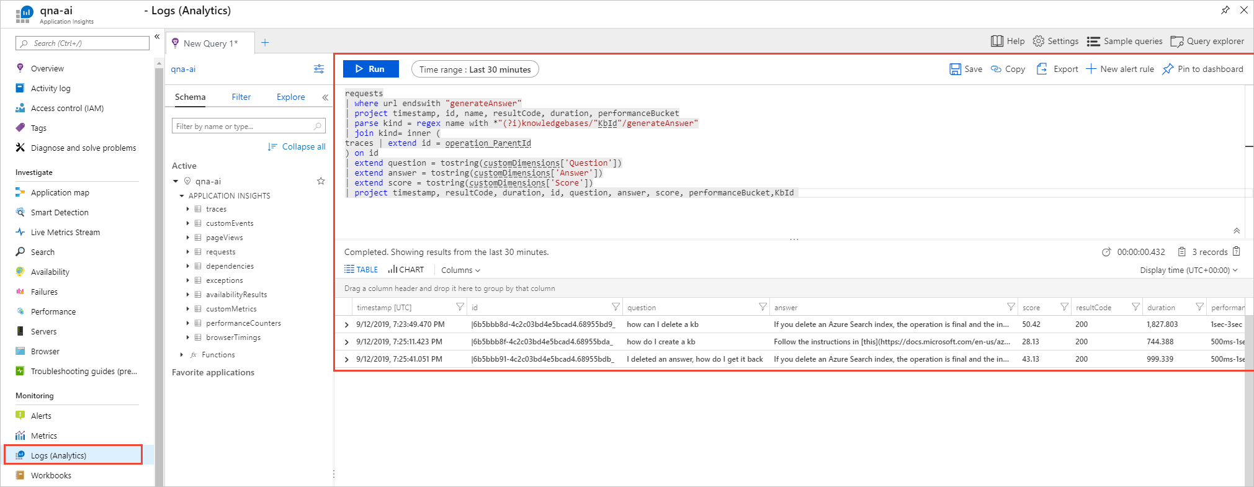Image resolution: width=1254 pixels, height=487 pixels.
Task: Expand the requests table in schema
Action: tap(187, 252)
